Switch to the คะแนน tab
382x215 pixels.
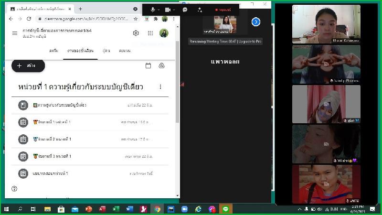pyautogui.click(x=125, y=51)
